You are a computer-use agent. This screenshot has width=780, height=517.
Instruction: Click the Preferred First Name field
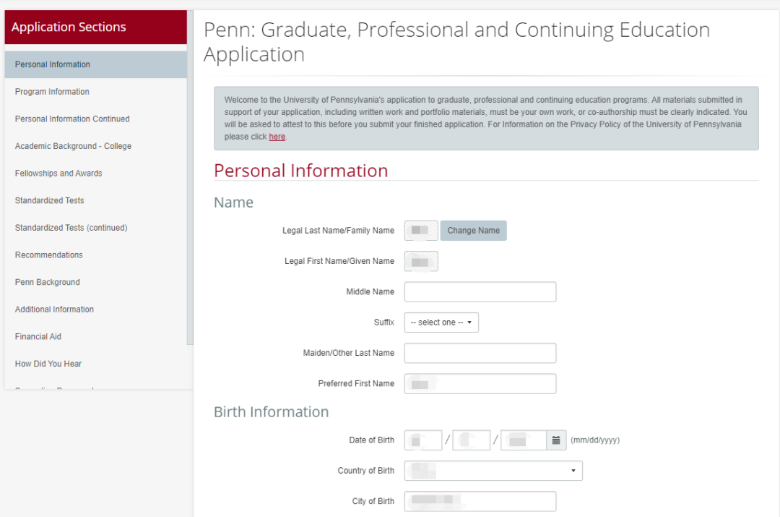click(480, 384)
